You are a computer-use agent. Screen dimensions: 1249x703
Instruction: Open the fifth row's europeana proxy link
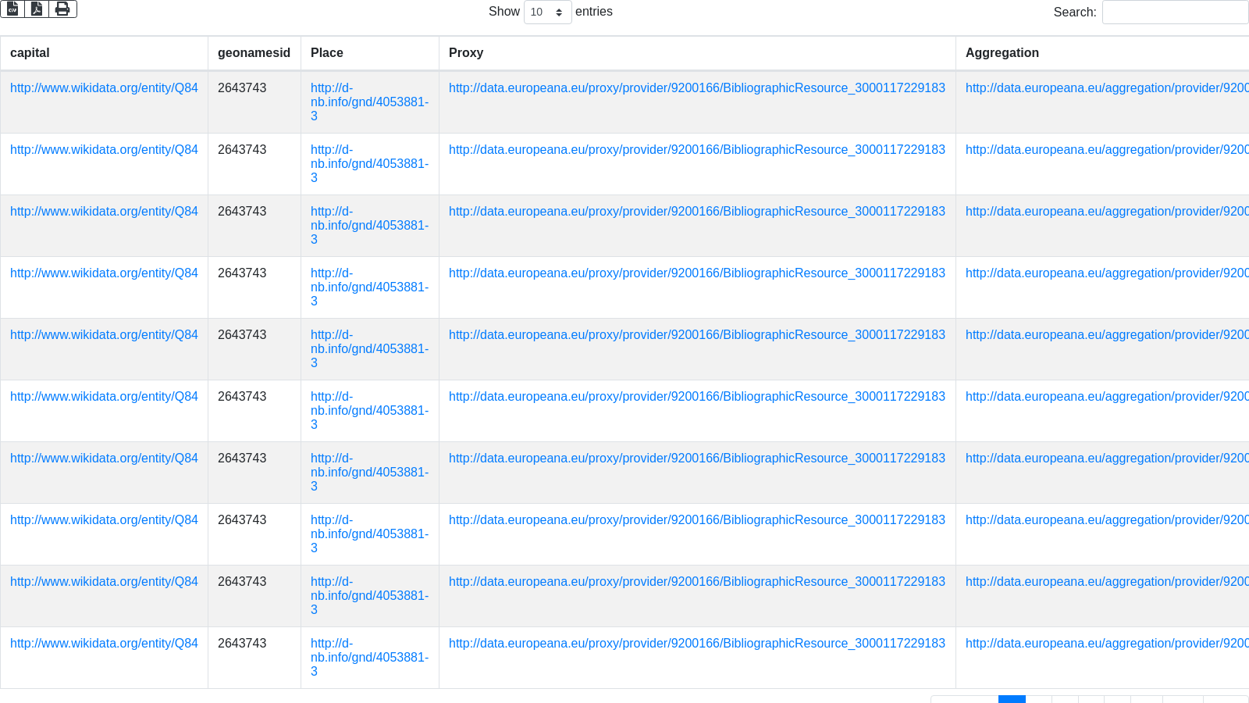point(696,334)
